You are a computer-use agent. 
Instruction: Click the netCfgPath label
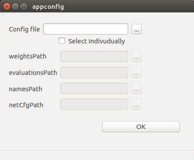pos(26,105)
